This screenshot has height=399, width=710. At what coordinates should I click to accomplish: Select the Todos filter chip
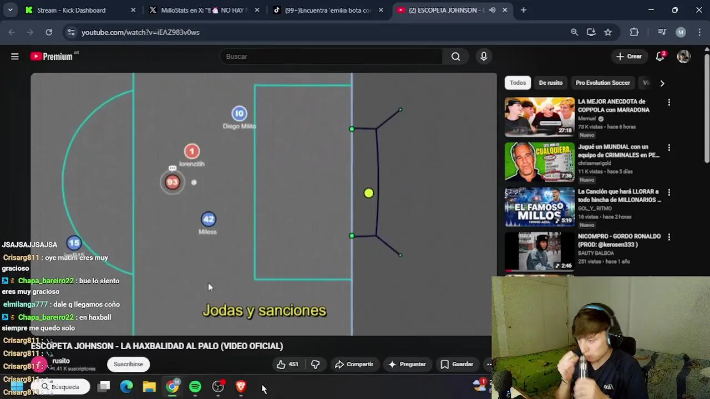coord(518,83)
